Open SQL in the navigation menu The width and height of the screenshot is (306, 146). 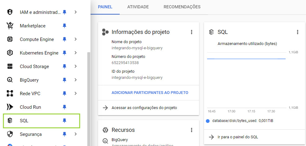point(41,121)
